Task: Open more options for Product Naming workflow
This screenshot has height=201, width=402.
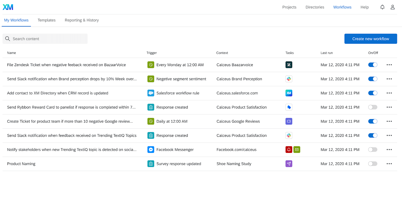Action: 389,164
